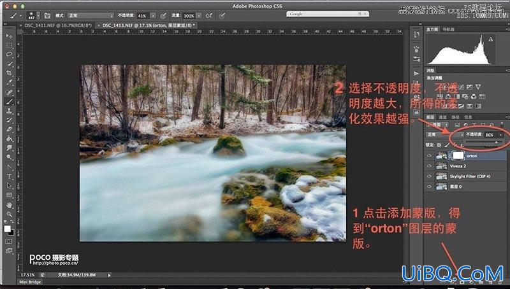Switch to DSC_1411.NEF document tab

pyautogui.click(x=58, y=25)
